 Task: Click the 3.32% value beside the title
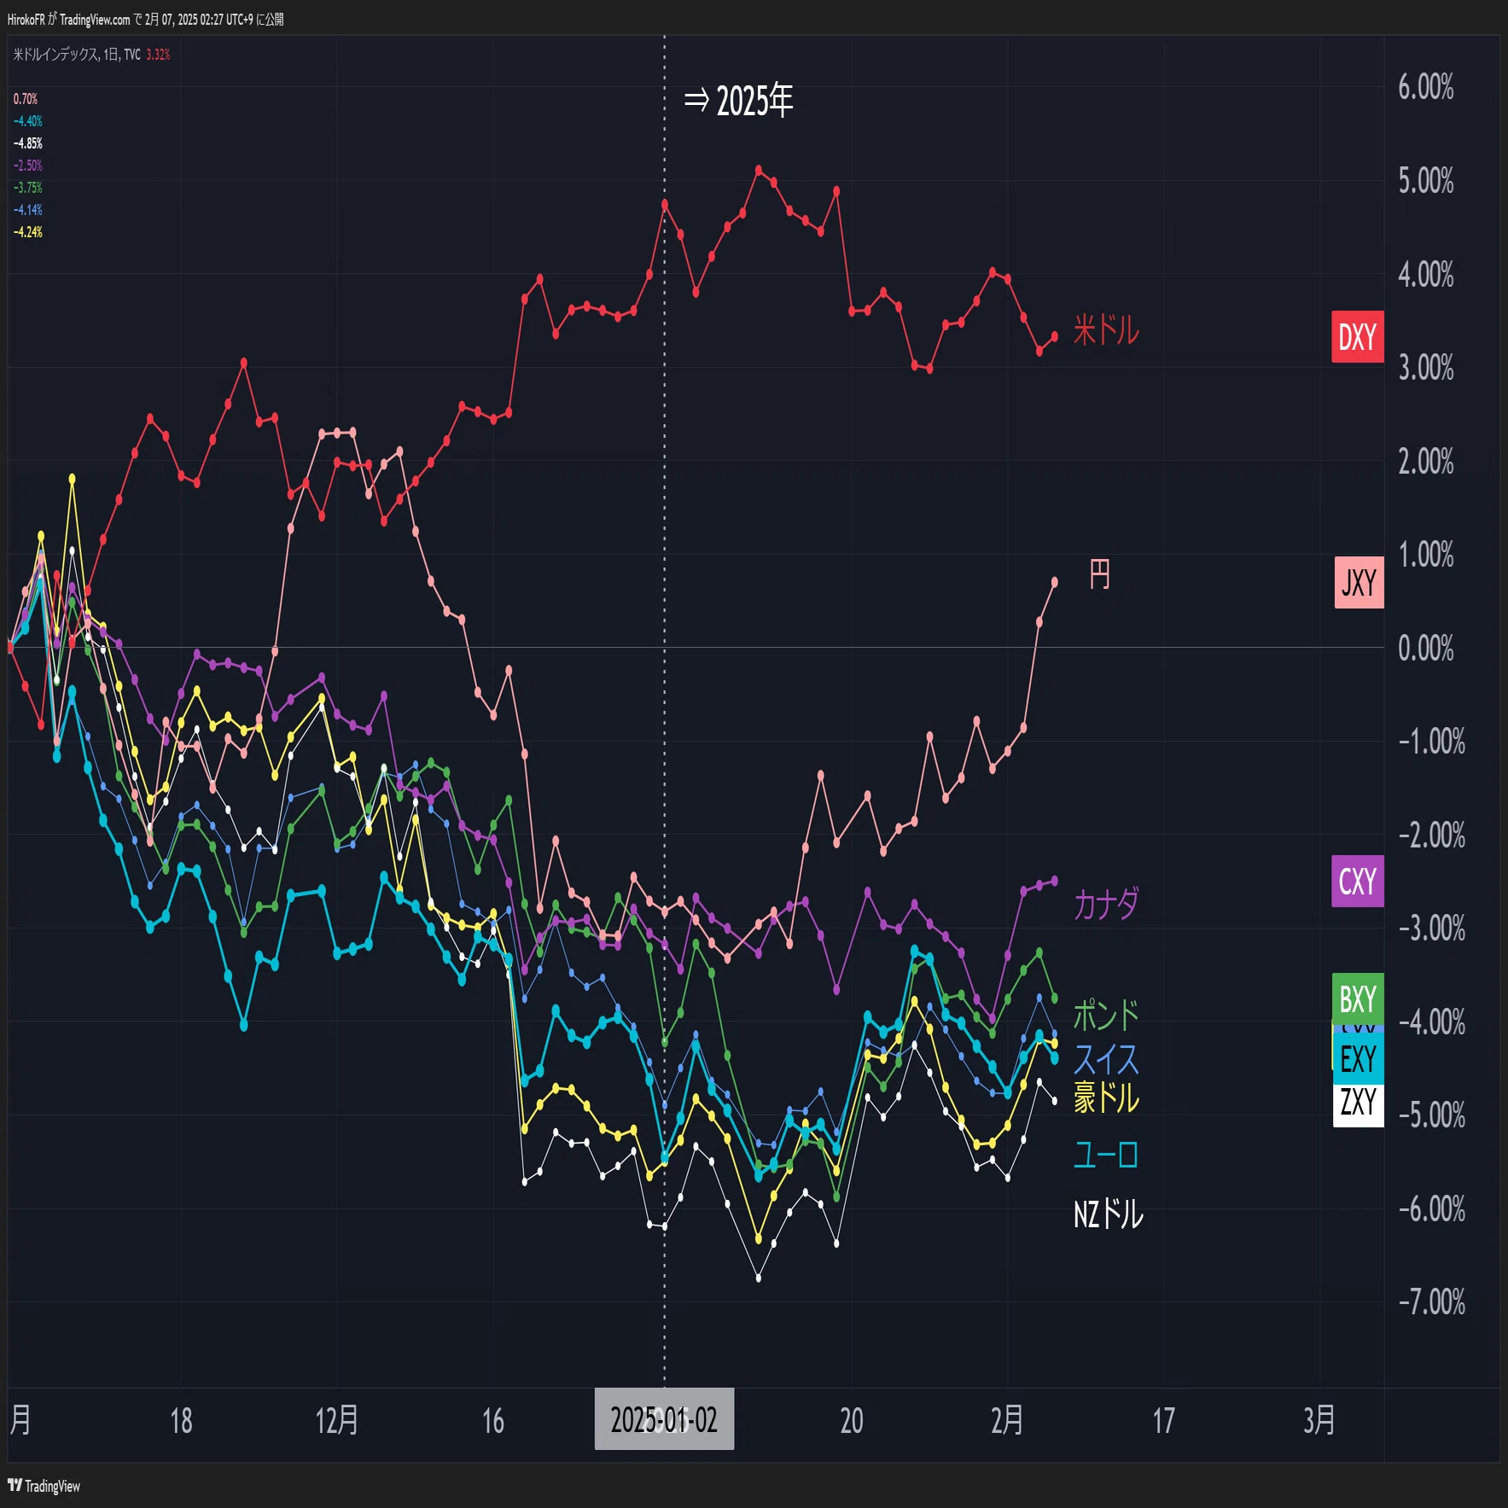[158, 55]
